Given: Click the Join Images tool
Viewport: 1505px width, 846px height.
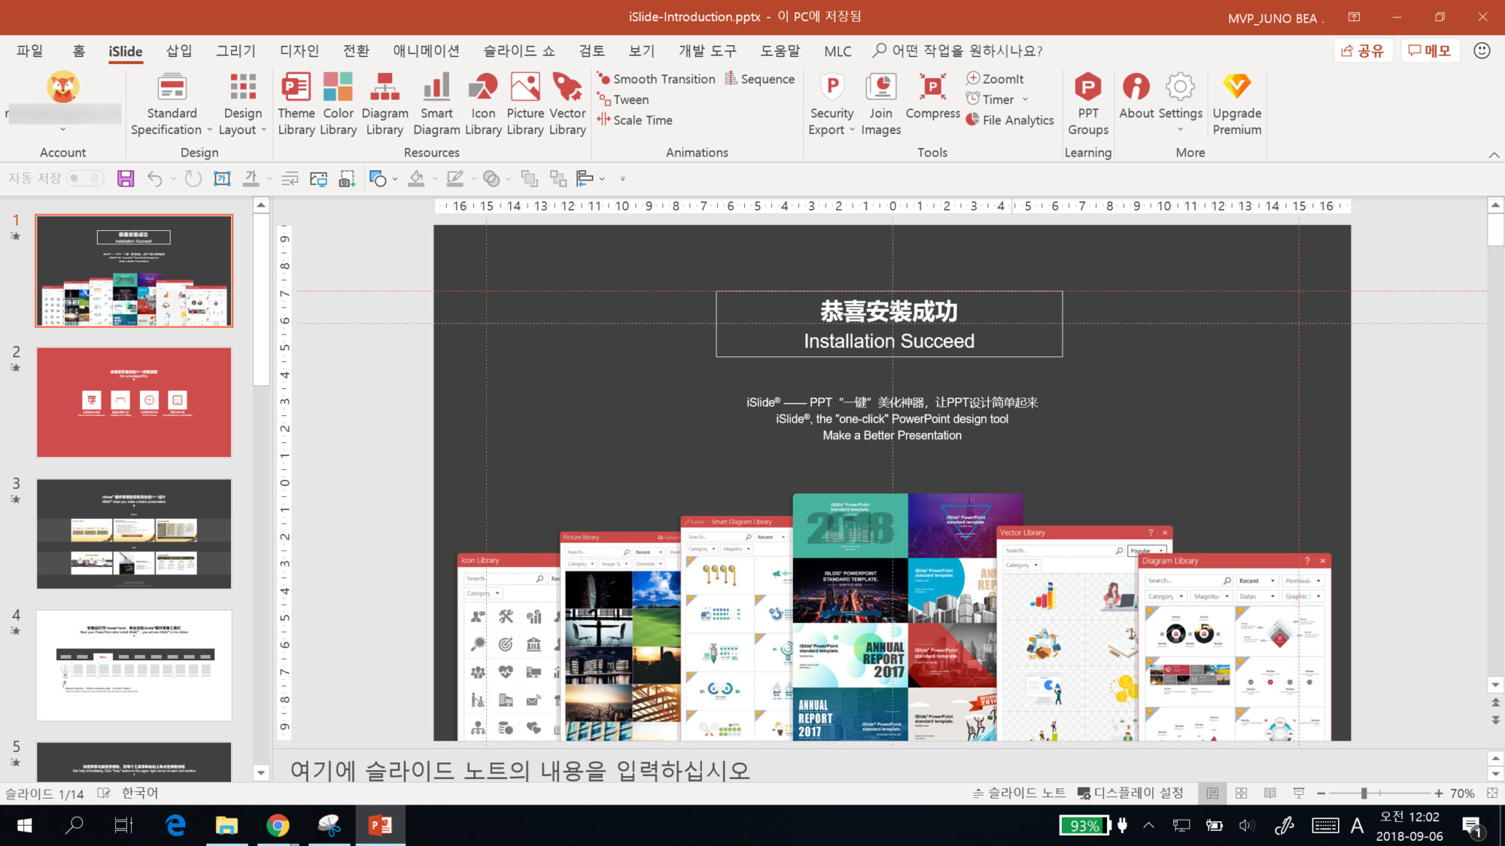Looking at the screenshot, I should [x=880, y=105].
